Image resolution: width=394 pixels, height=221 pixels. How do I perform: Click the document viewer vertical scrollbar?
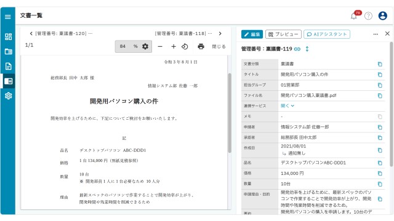pyautogui.click(x=230, y=113)
